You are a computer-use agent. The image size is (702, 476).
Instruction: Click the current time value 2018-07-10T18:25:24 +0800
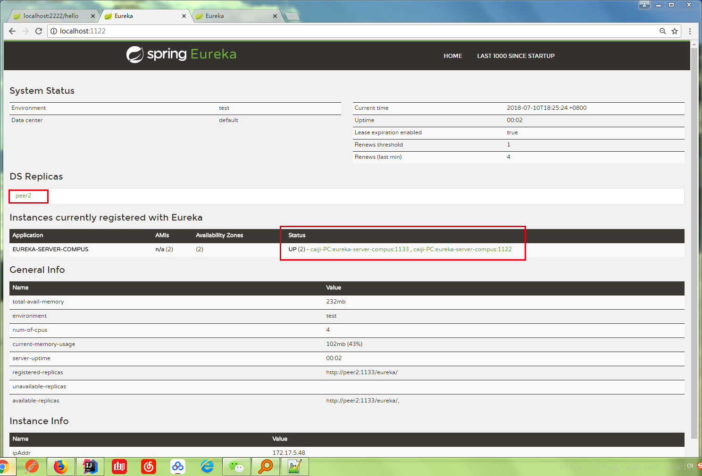[547, 108]
